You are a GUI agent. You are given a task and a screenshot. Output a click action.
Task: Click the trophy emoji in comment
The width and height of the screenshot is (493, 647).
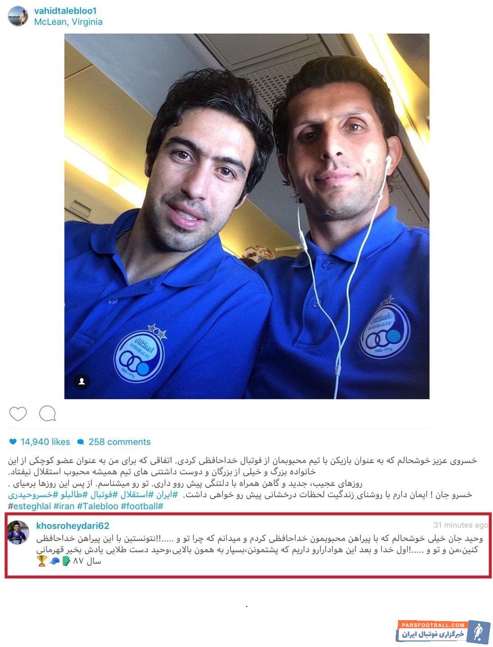[x=42, y=561]
